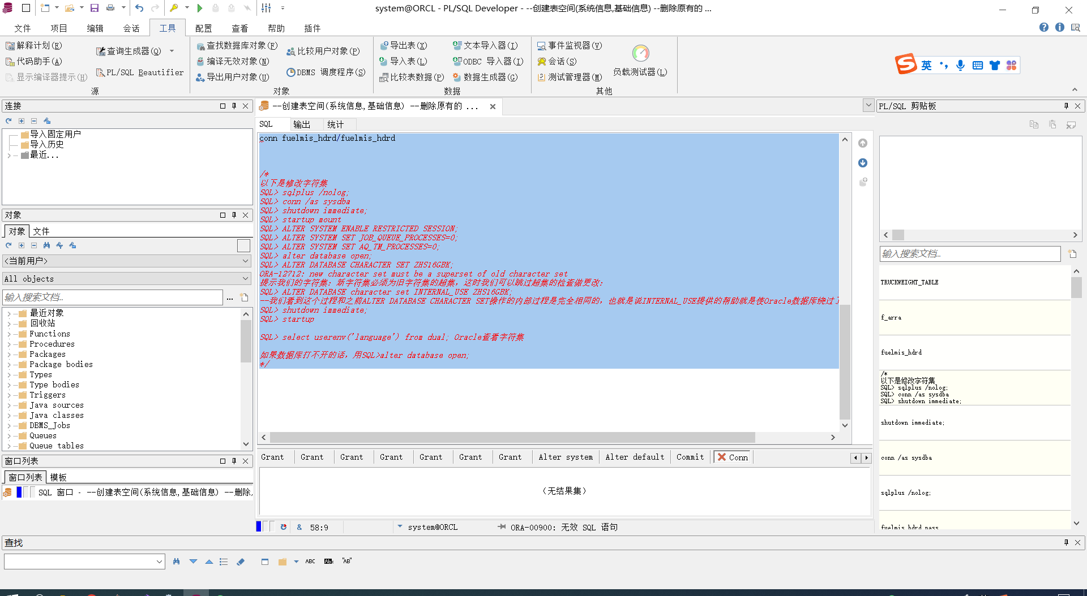Toggle the pin on the 窗口列表 panel
The height and width of the screenshot is (596, 1087).
(234, 461)
